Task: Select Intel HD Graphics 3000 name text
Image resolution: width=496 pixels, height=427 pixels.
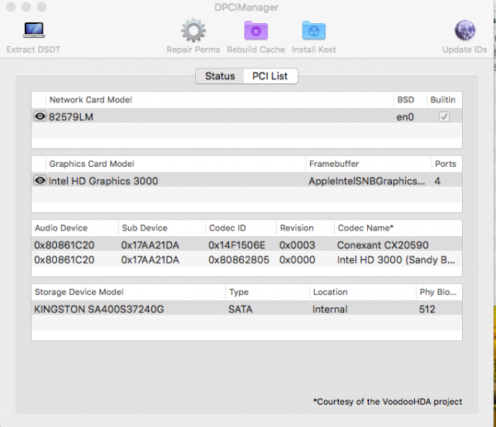Action: pyautogui.click(x=103, y=181)
